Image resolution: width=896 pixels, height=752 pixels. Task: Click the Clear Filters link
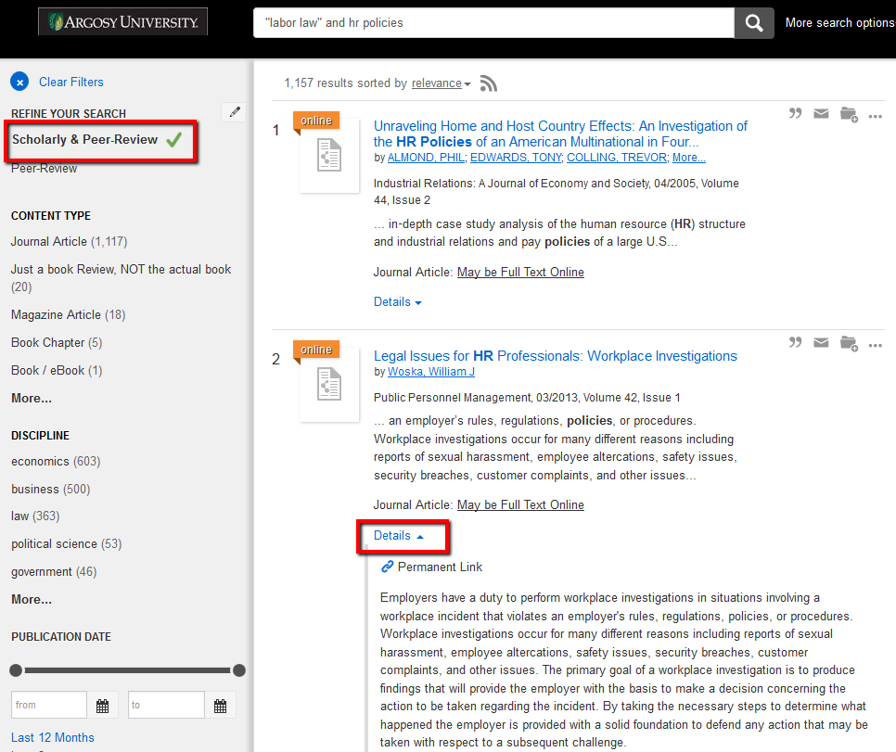coord(71,83)
